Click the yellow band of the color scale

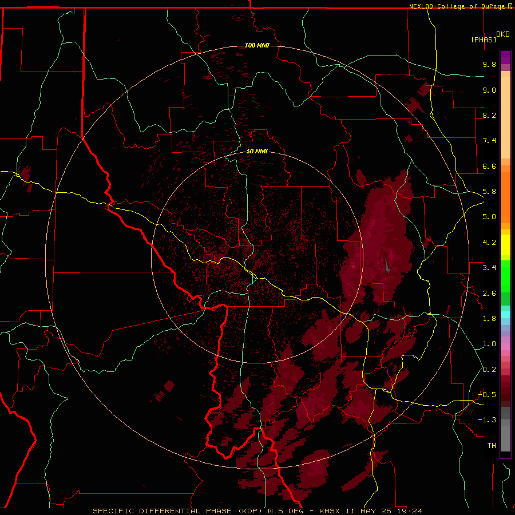(x=505, y=245)
